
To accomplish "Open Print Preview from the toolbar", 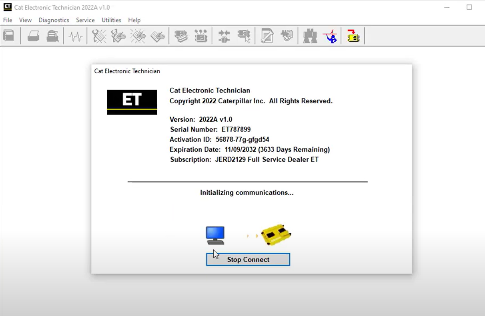I will 52,36.
